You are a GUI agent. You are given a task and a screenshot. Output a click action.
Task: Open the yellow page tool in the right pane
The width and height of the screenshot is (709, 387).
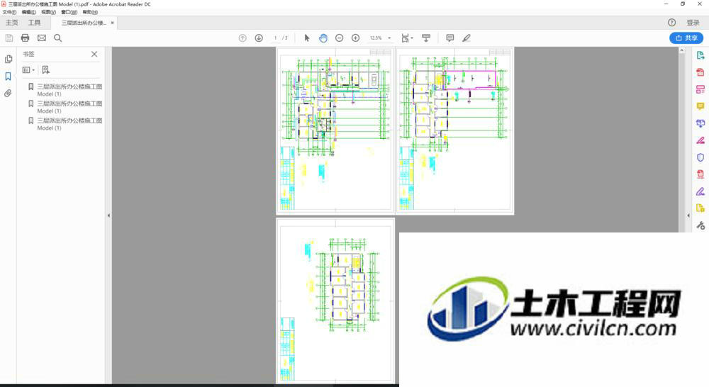click(700, 208)
